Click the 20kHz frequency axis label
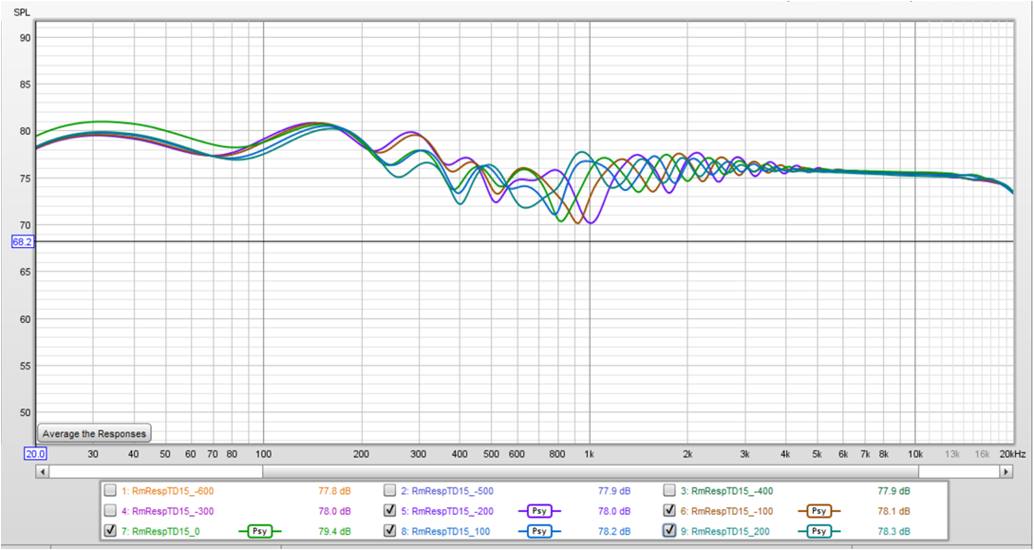This screenshot has width=1034, height=550. click(x=1011, y=454)
